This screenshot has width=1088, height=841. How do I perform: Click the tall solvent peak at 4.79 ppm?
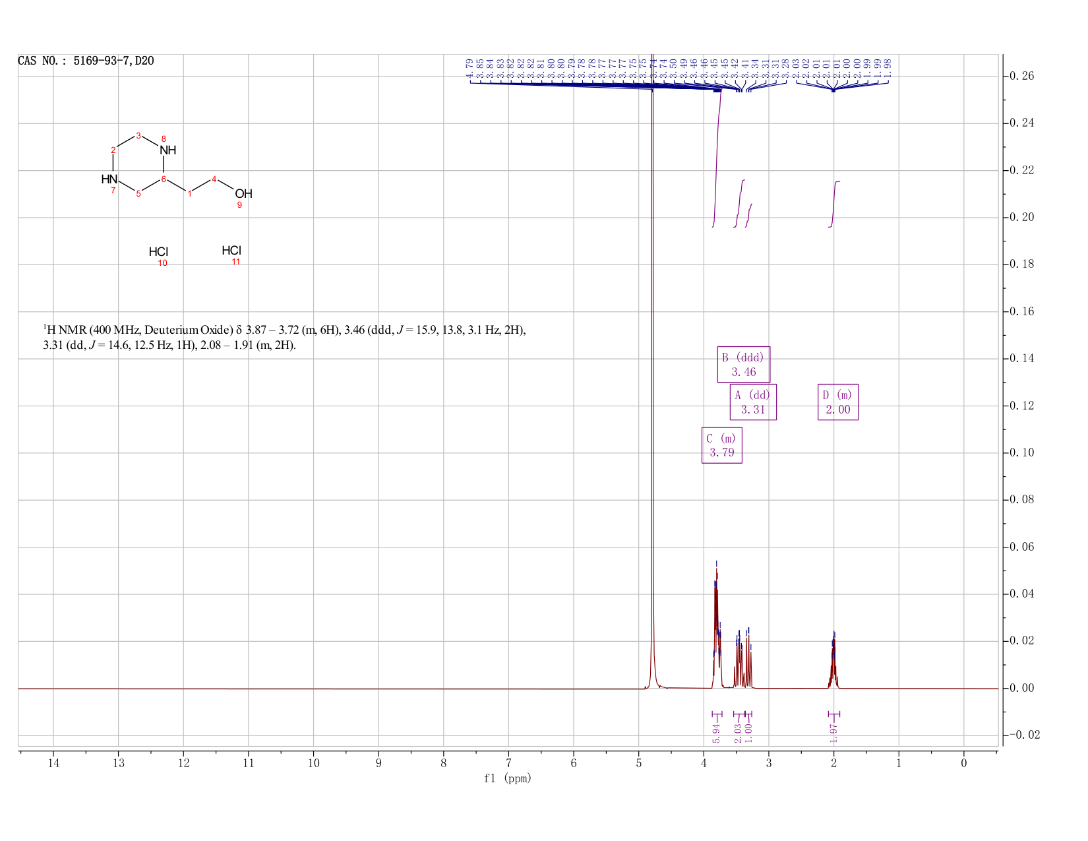point(651,369)
